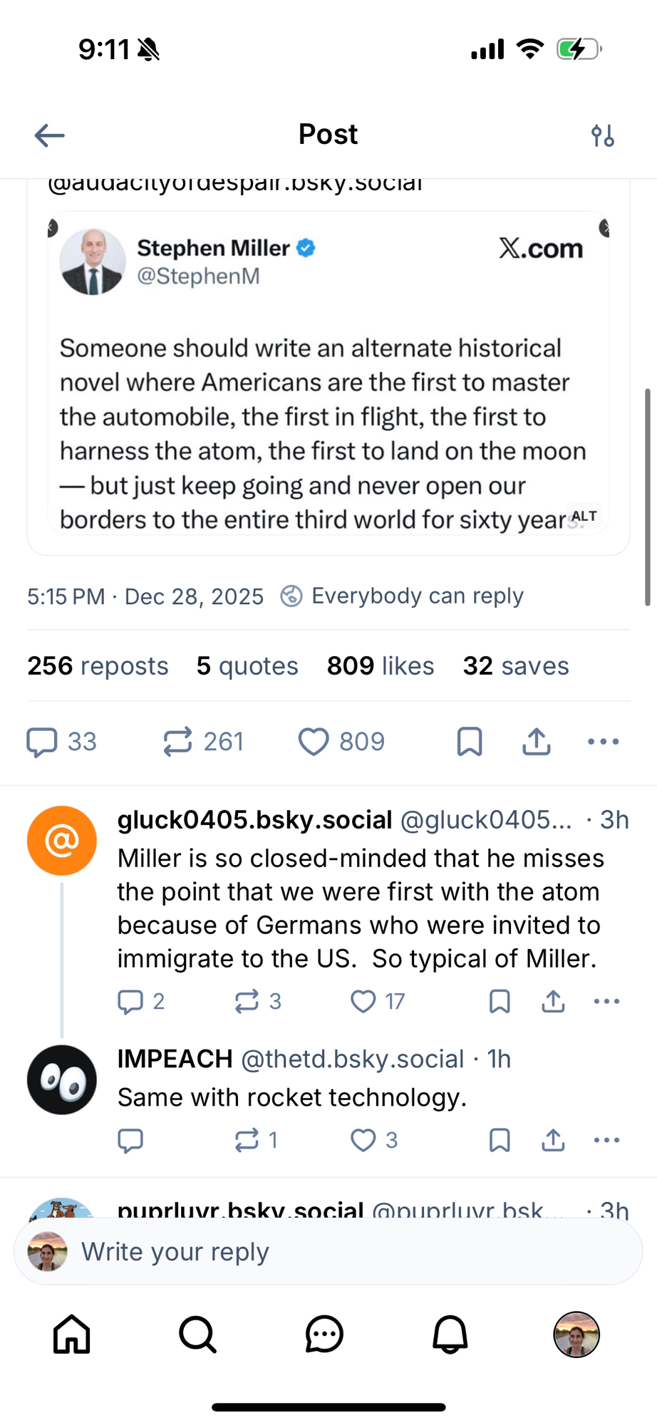The image size is (657, 1425).
Task: Open your profile tab avatar
Action: 576,1334
